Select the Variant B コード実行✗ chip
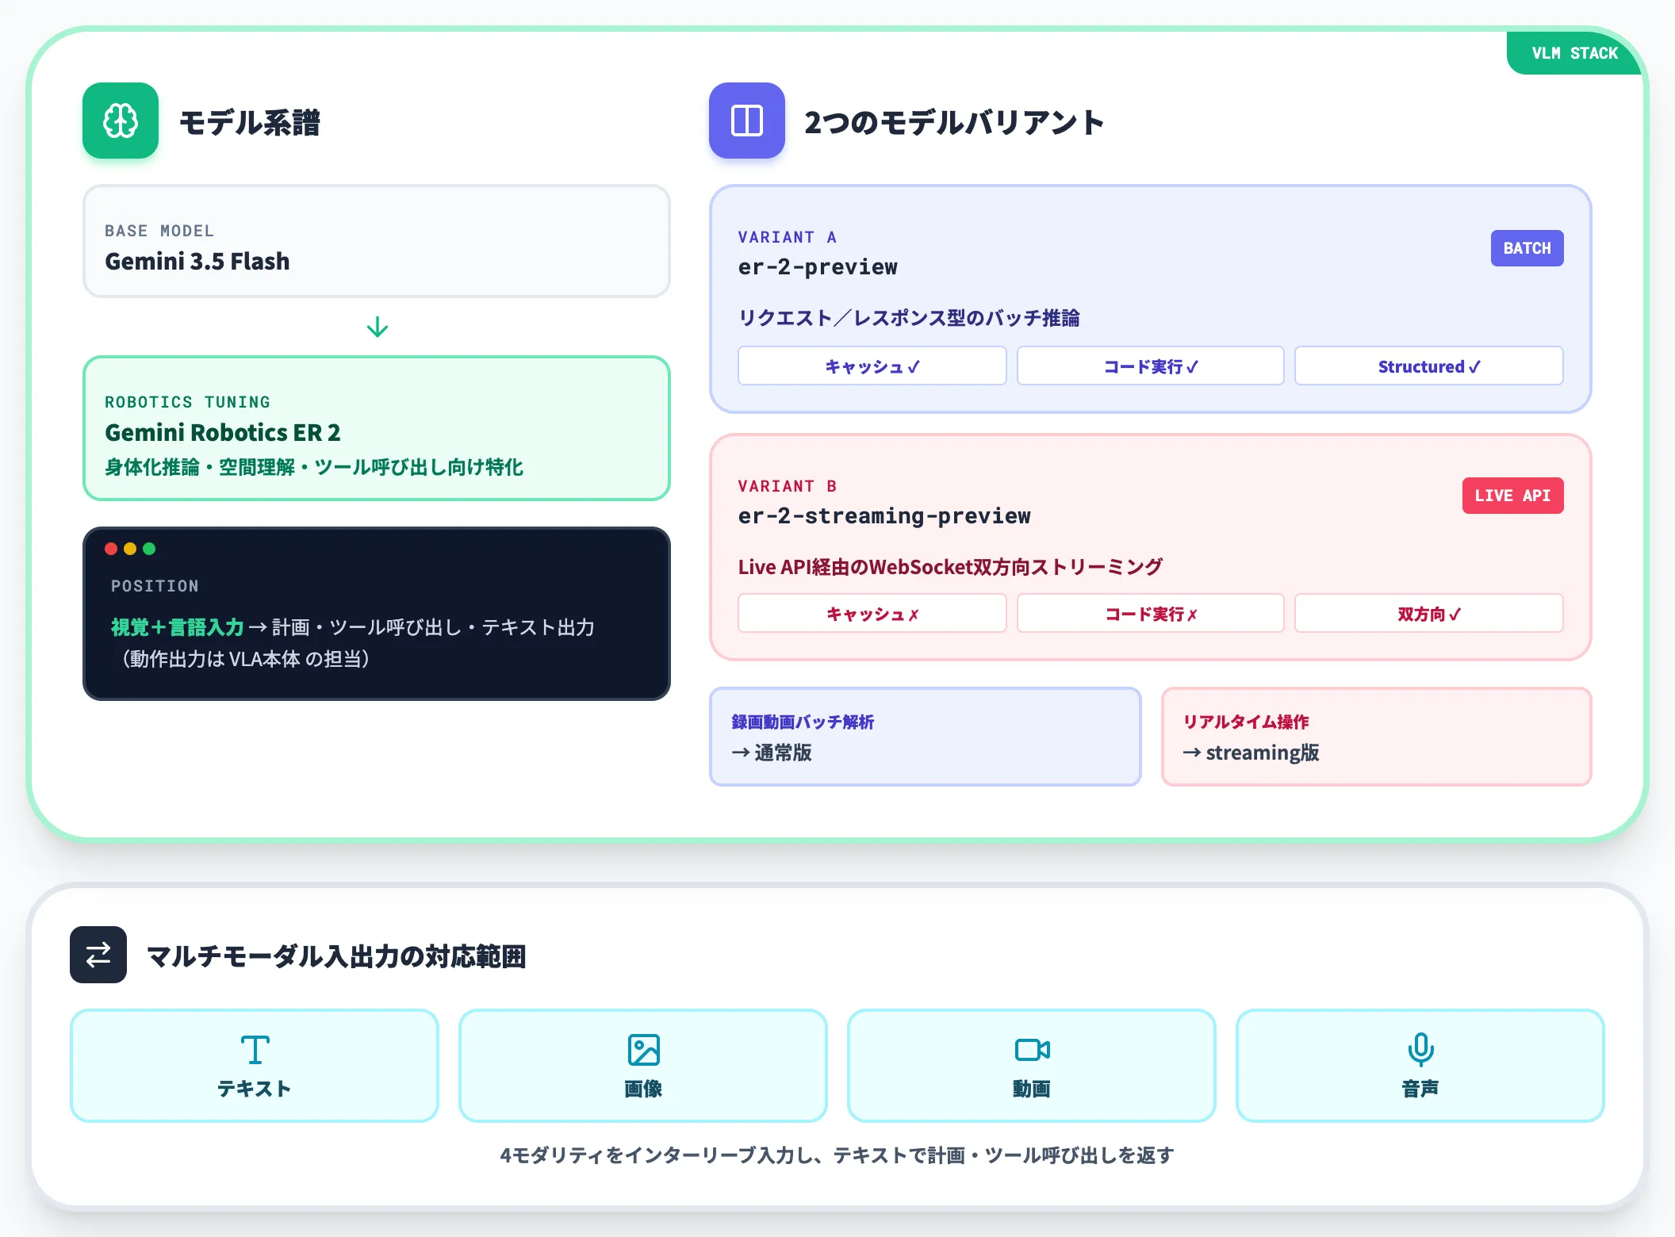1675x1237 pixels. click(x=1150, y=613)
